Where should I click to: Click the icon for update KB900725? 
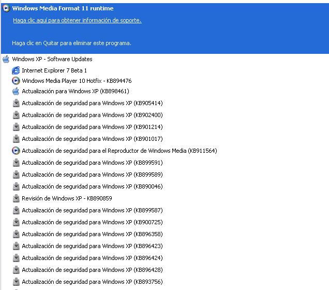click(16, 222)
